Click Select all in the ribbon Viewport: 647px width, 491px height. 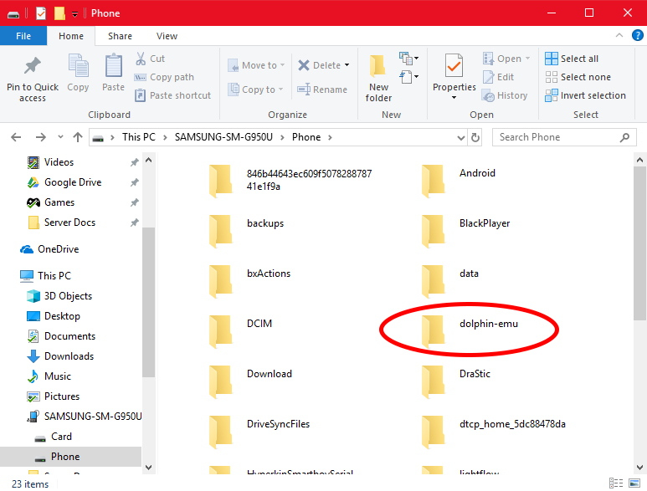tap(572, 59)
